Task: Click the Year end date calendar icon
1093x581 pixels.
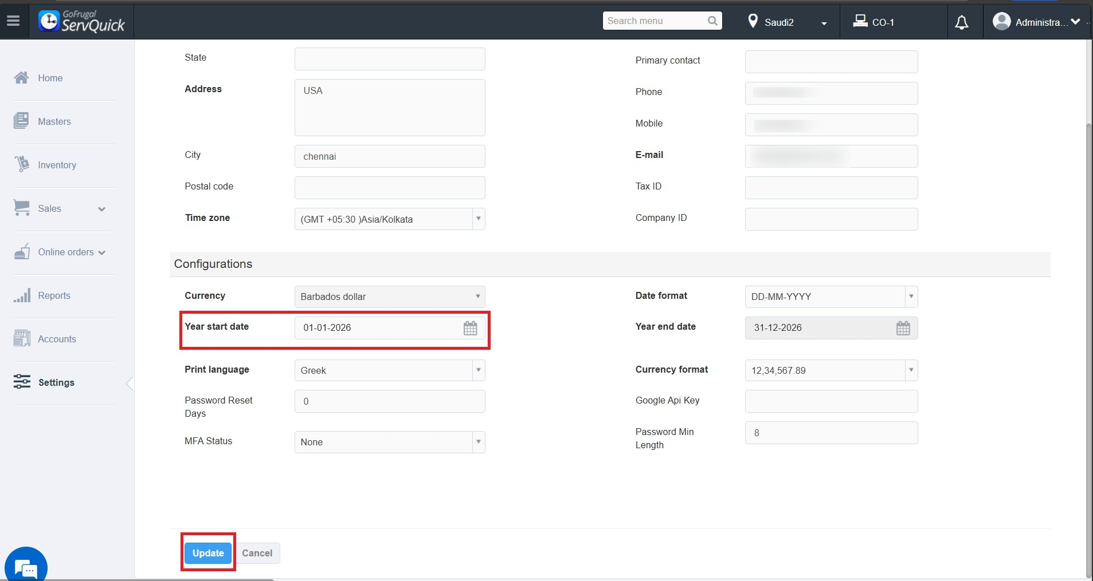Action: [x=903, y=328]
